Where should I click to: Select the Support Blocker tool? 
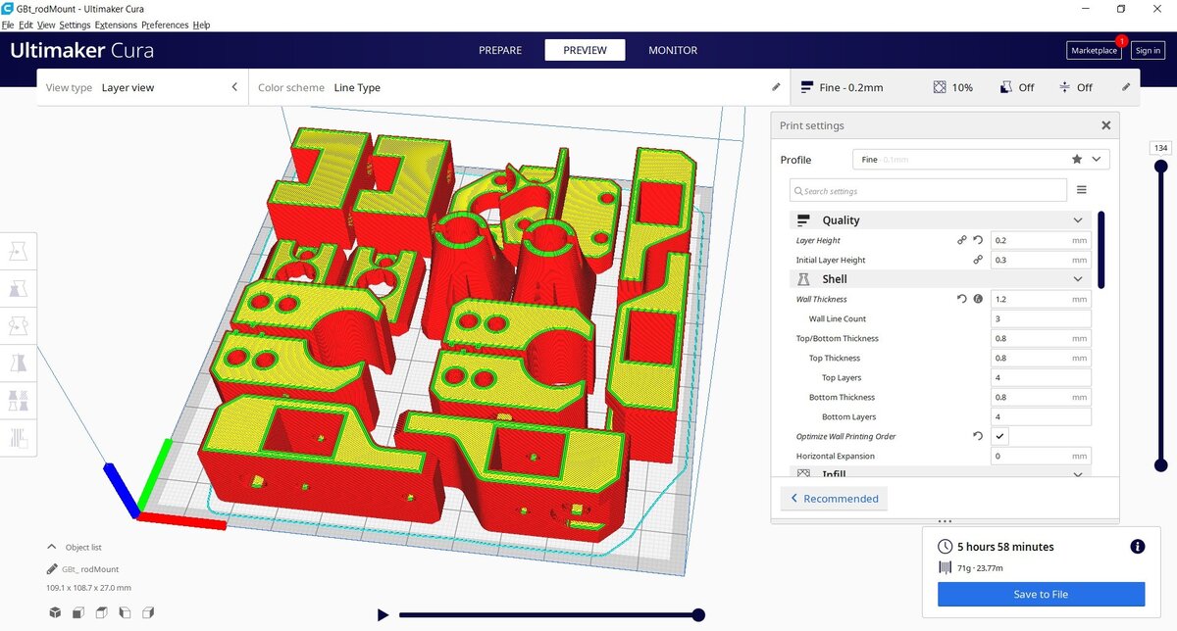pos(19,437)
